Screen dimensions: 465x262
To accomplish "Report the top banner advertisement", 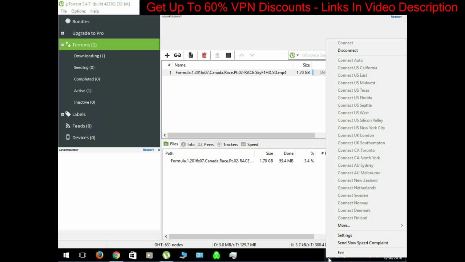I will 396,17.
